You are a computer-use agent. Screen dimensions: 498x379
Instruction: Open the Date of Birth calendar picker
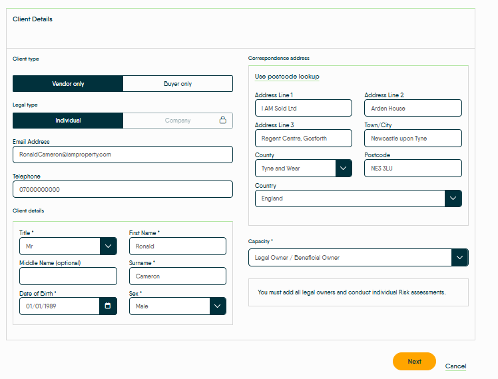coord(108,306)
